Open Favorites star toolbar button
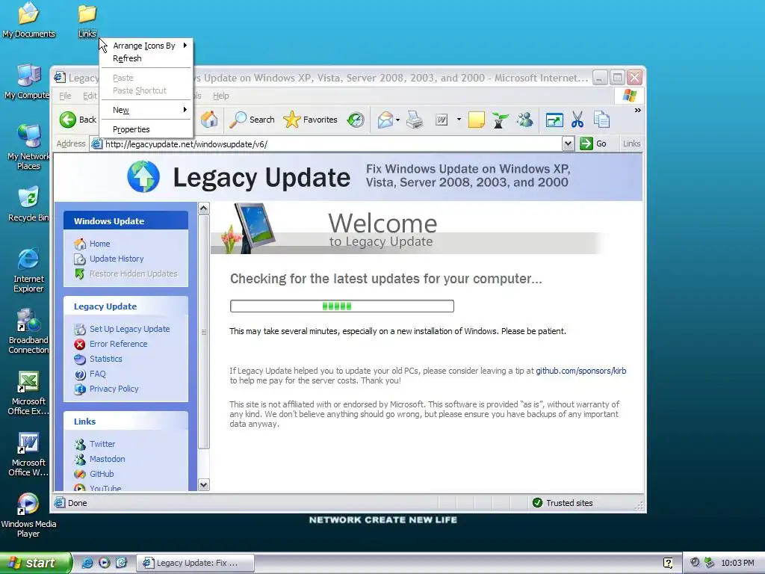 pyautogui.click(x=310, y=120)
